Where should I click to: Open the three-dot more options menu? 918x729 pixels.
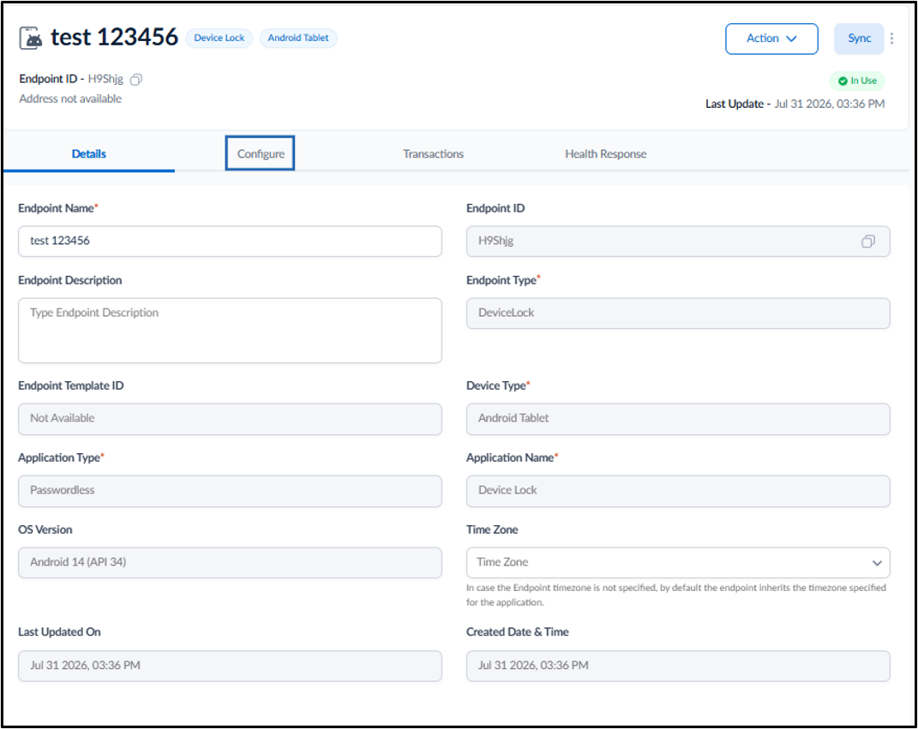[x=891, y=38]
